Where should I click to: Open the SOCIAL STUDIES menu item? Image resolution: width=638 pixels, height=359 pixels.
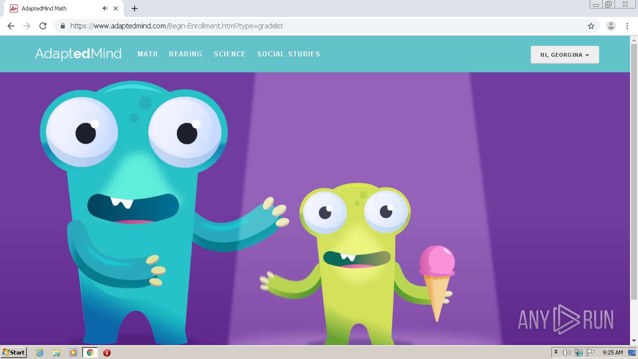(x=289, y=54)
